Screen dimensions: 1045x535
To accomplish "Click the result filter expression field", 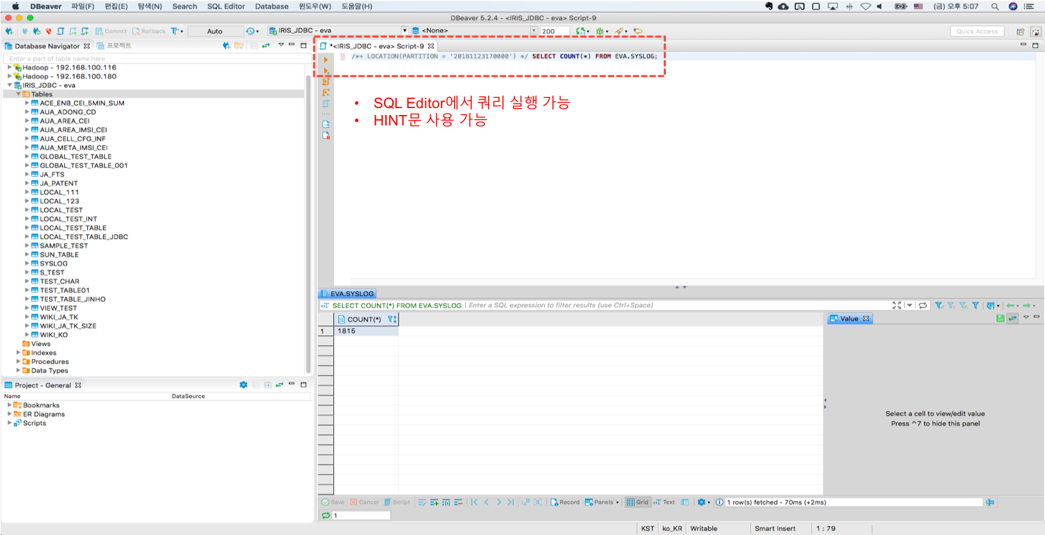I will (678, 305).
